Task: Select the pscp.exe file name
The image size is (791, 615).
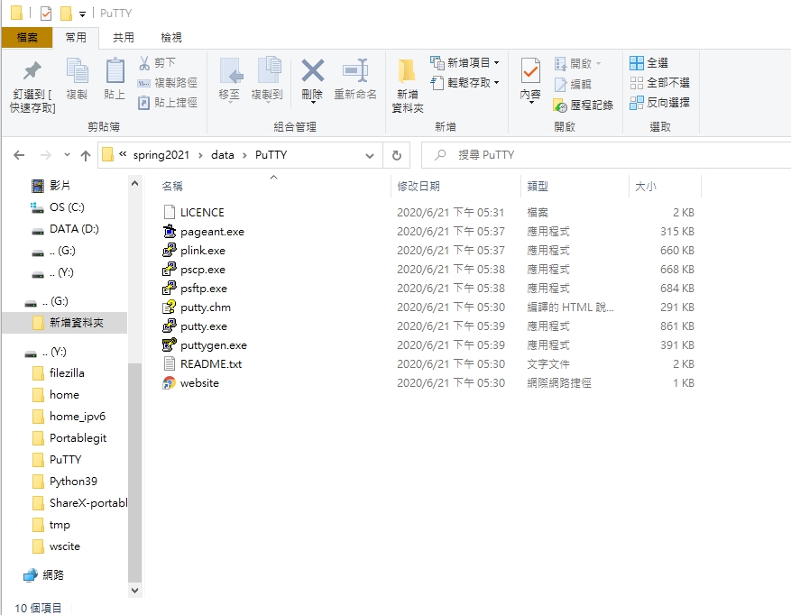Action: [x=203, y=270]
